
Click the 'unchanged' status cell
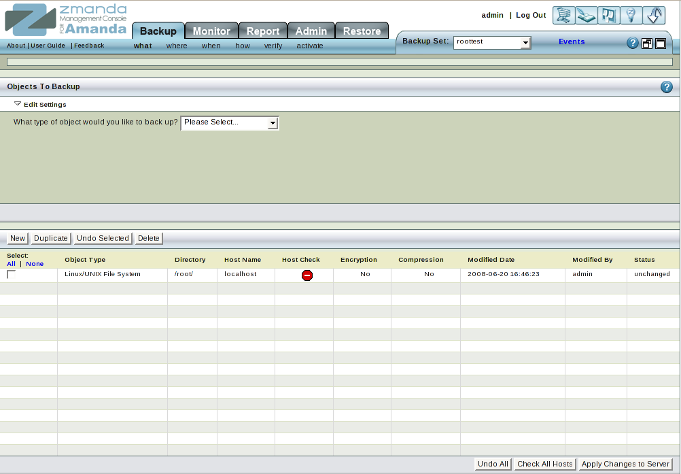[652, 274]
